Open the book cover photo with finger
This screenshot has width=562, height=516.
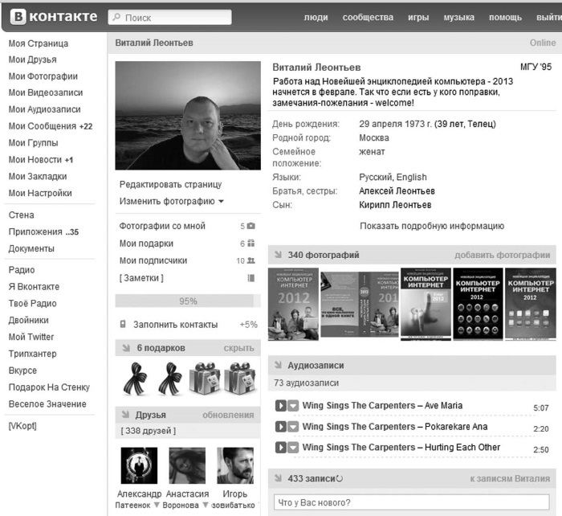point(426,304)
